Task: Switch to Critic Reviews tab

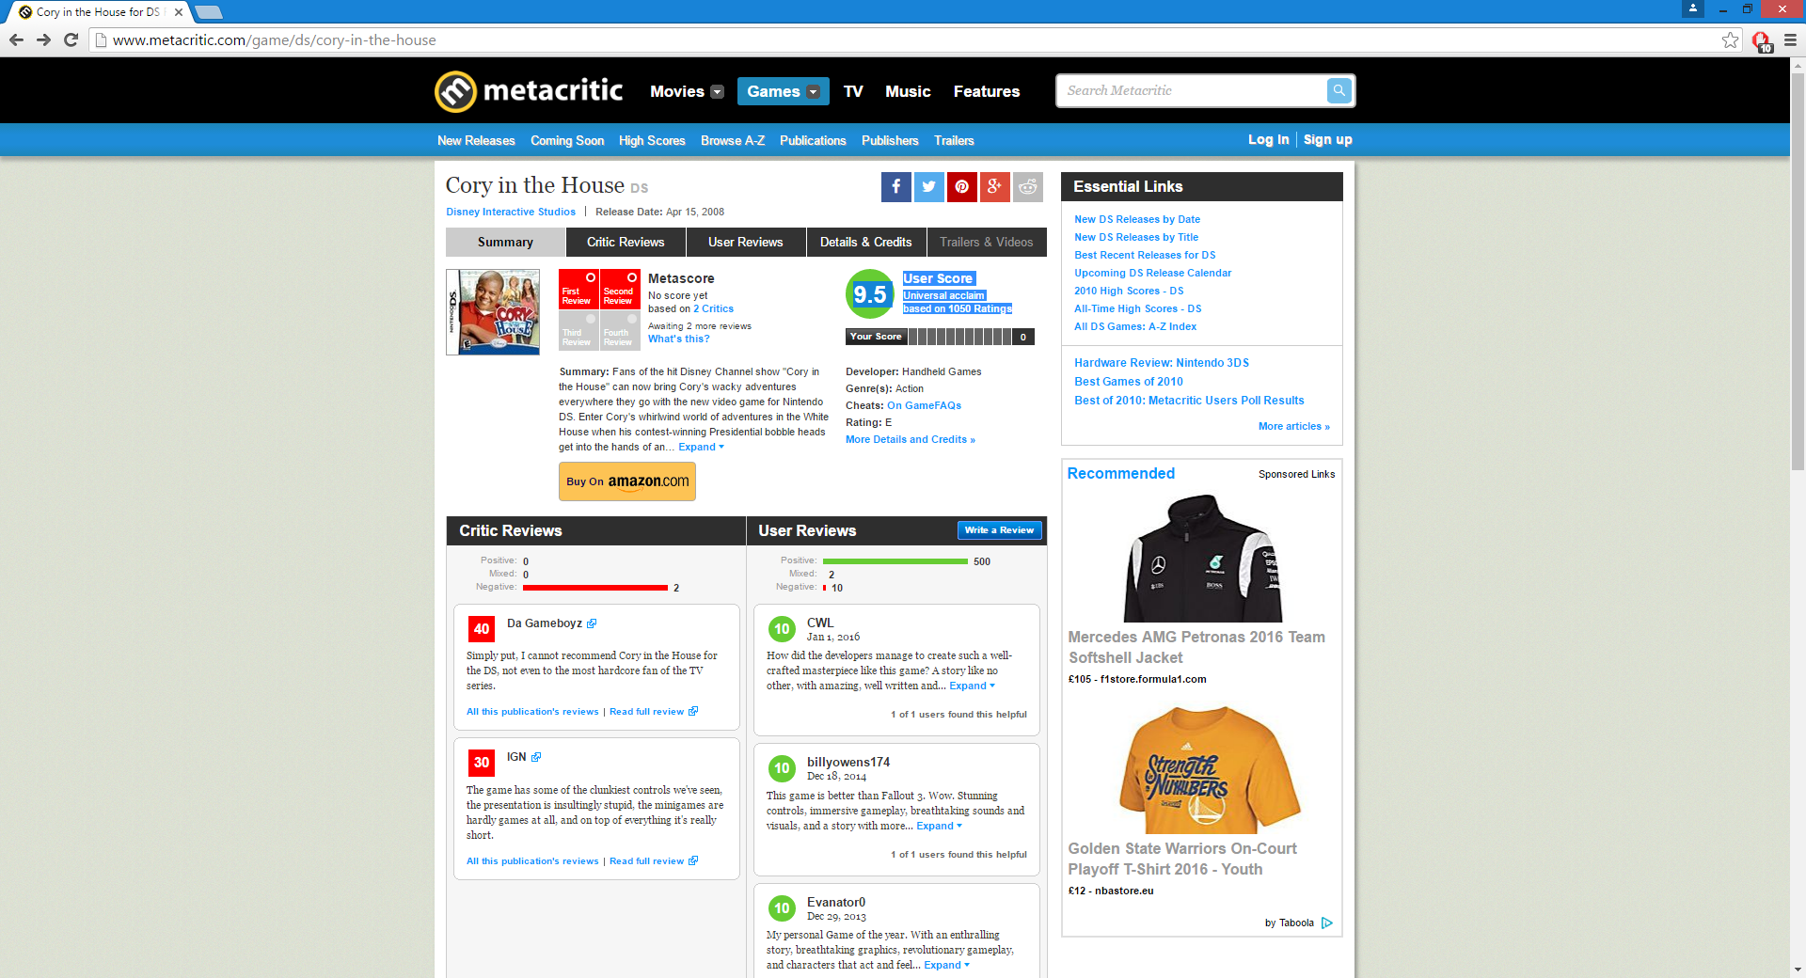Action: (626, 243)
